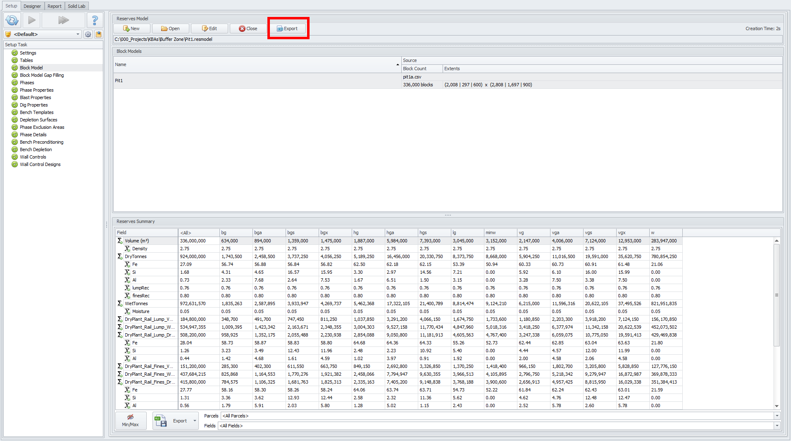The image size is (791, 441).
Task: Click the Run play icon in the toolbar
Action: (x=31, y=20)
